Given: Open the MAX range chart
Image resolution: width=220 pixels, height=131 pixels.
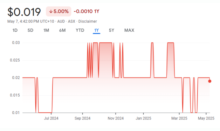Looking at the screenshot, I should click(129, 30).
